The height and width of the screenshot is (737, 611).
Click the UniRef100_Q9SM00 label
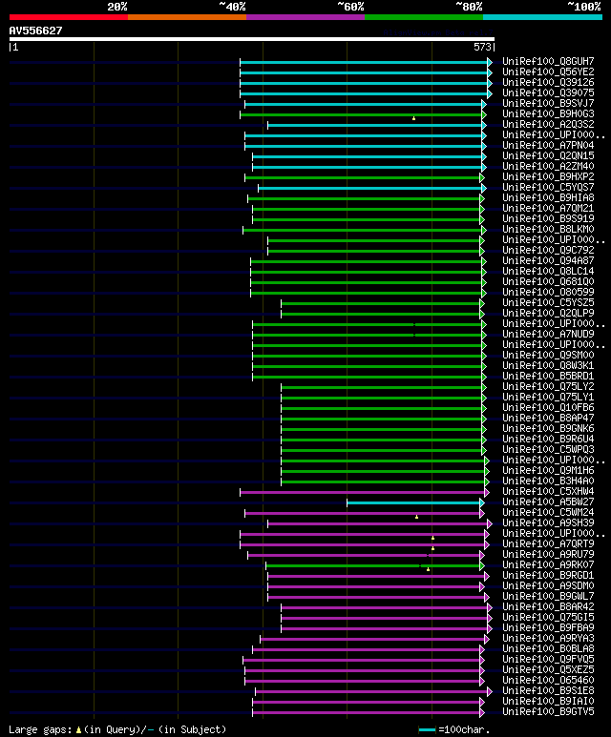548,355
